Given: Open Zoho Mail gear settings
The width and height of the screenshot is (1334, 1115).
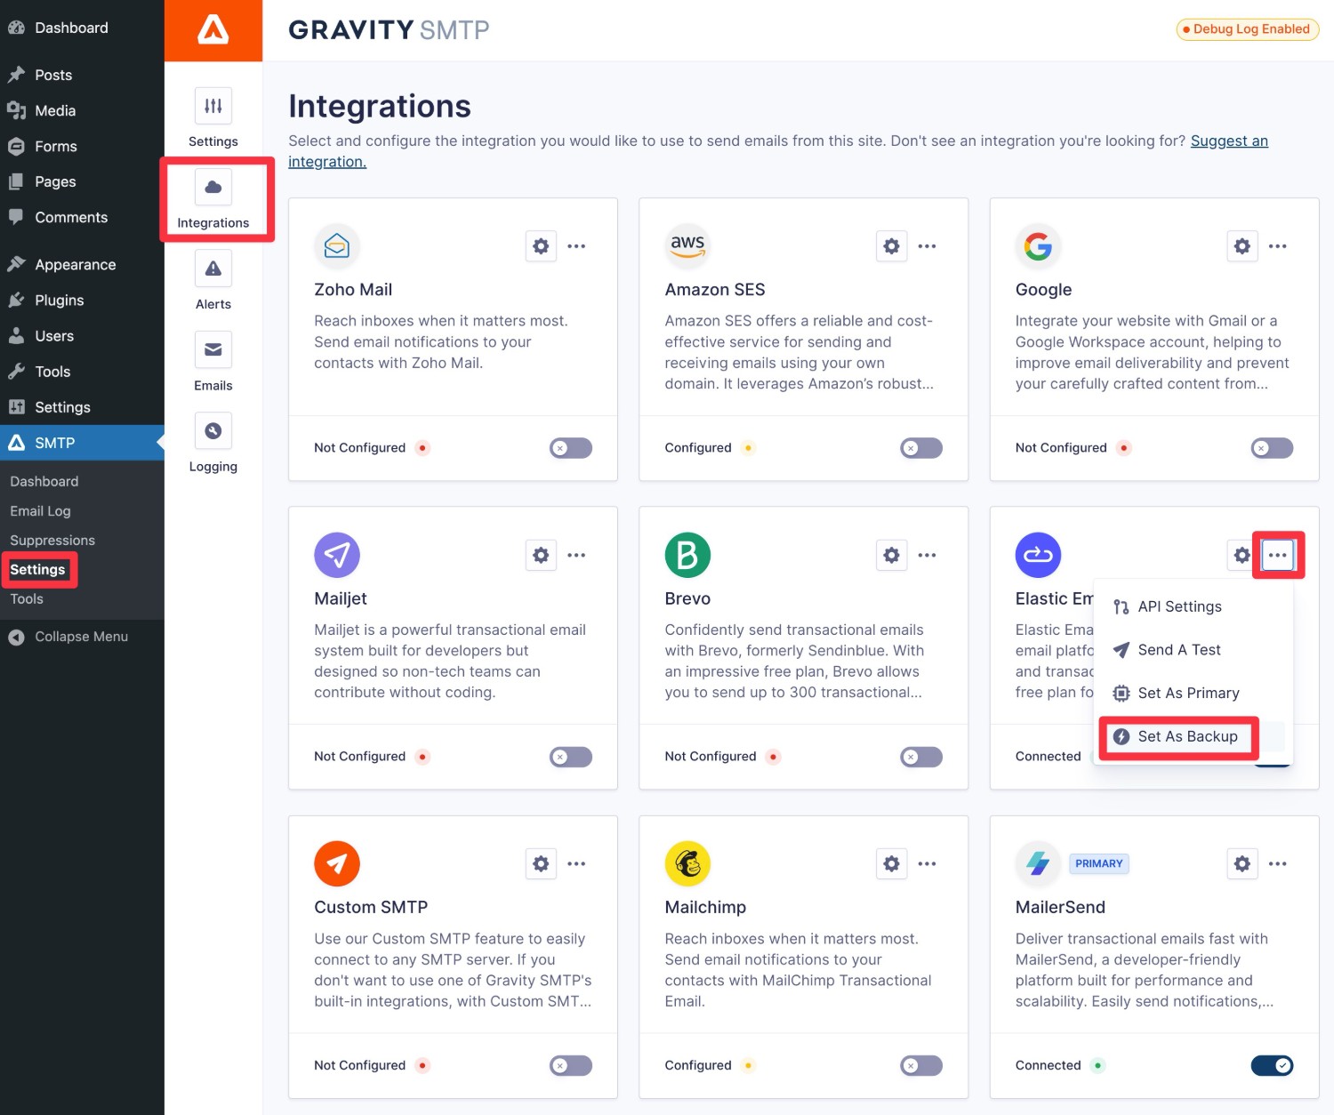Looking at the screenshot, I should pos(541,246).
